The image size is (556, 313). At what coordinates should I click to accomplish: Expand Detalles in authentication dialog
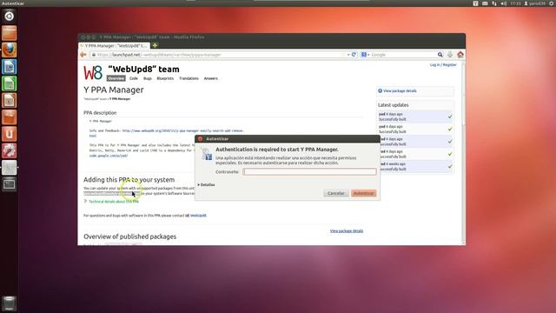[206, 185]
